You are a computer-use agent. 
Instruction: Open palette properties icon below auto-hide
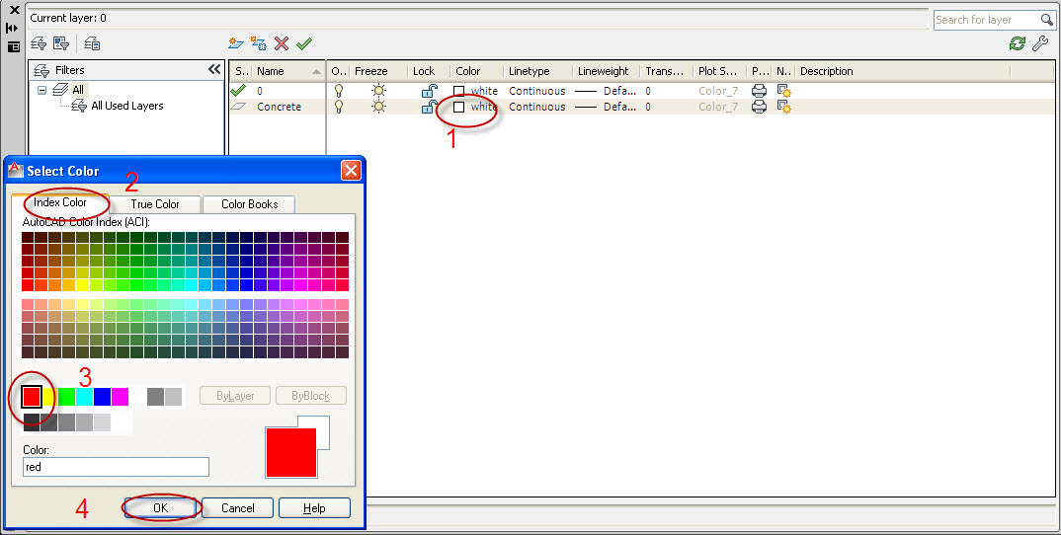tap(14, 47)
